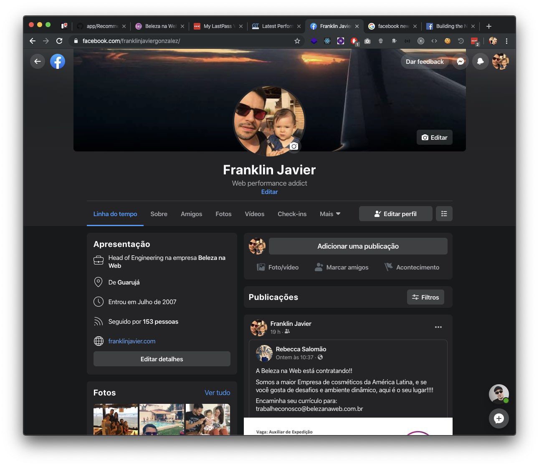This screenshot has width=539, height=466.
Task: Click the address bar URL
Action: tap(131, 41)
